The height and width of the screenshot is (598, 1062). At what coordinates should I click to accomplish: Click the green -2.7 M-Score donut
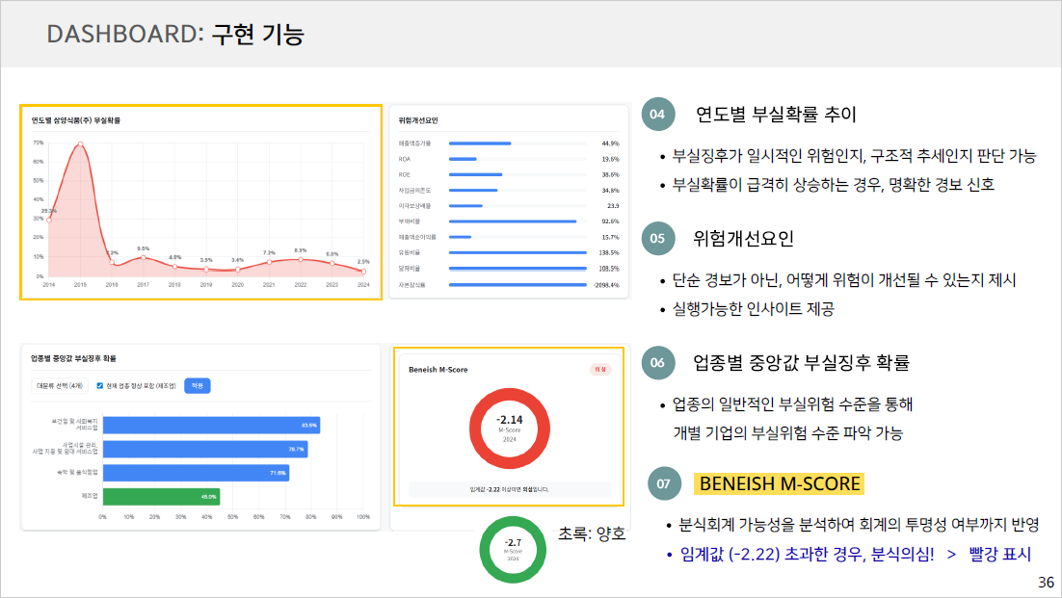514,550
